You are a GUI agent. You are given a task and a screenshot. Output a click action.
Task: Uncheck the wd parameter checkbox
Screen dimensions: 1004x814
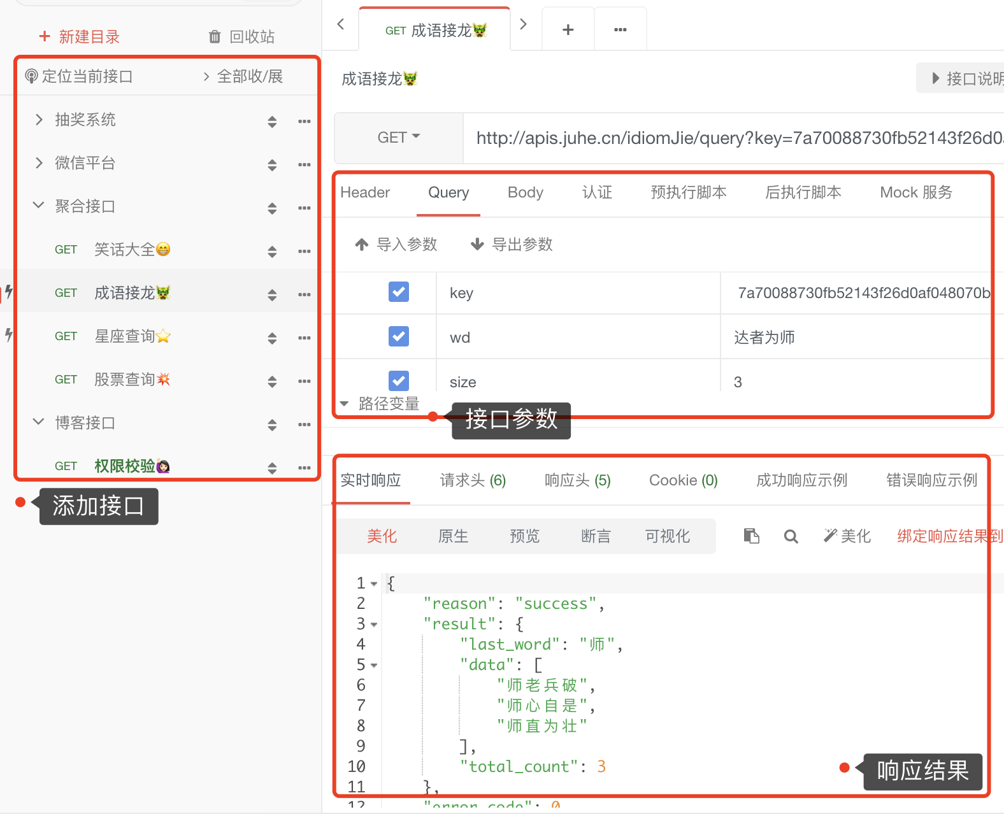(x=399, y=336)
